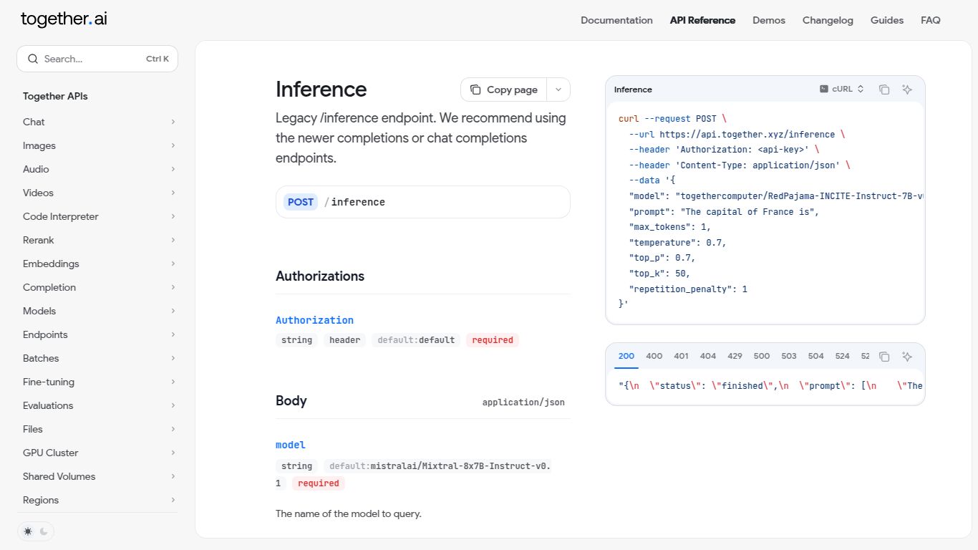Click the Authorization parameter link
The width and height of the screenshot is (978, 550).
pyautogui.click(x=314, y=320)
